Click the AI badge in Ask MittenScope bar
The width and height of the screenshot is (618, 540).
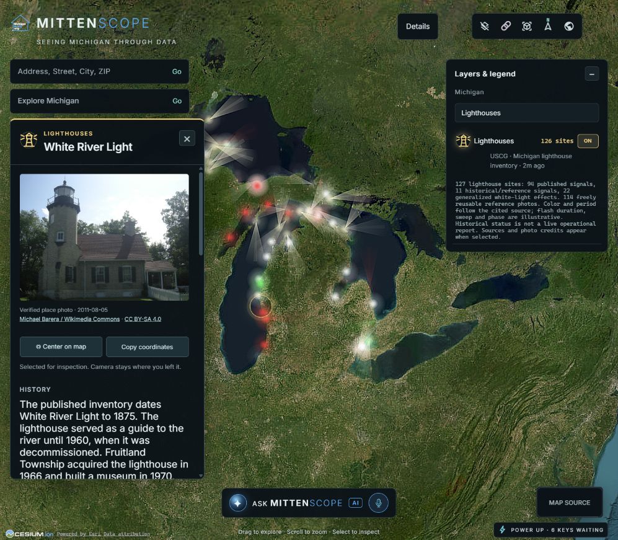click(356, 503)
